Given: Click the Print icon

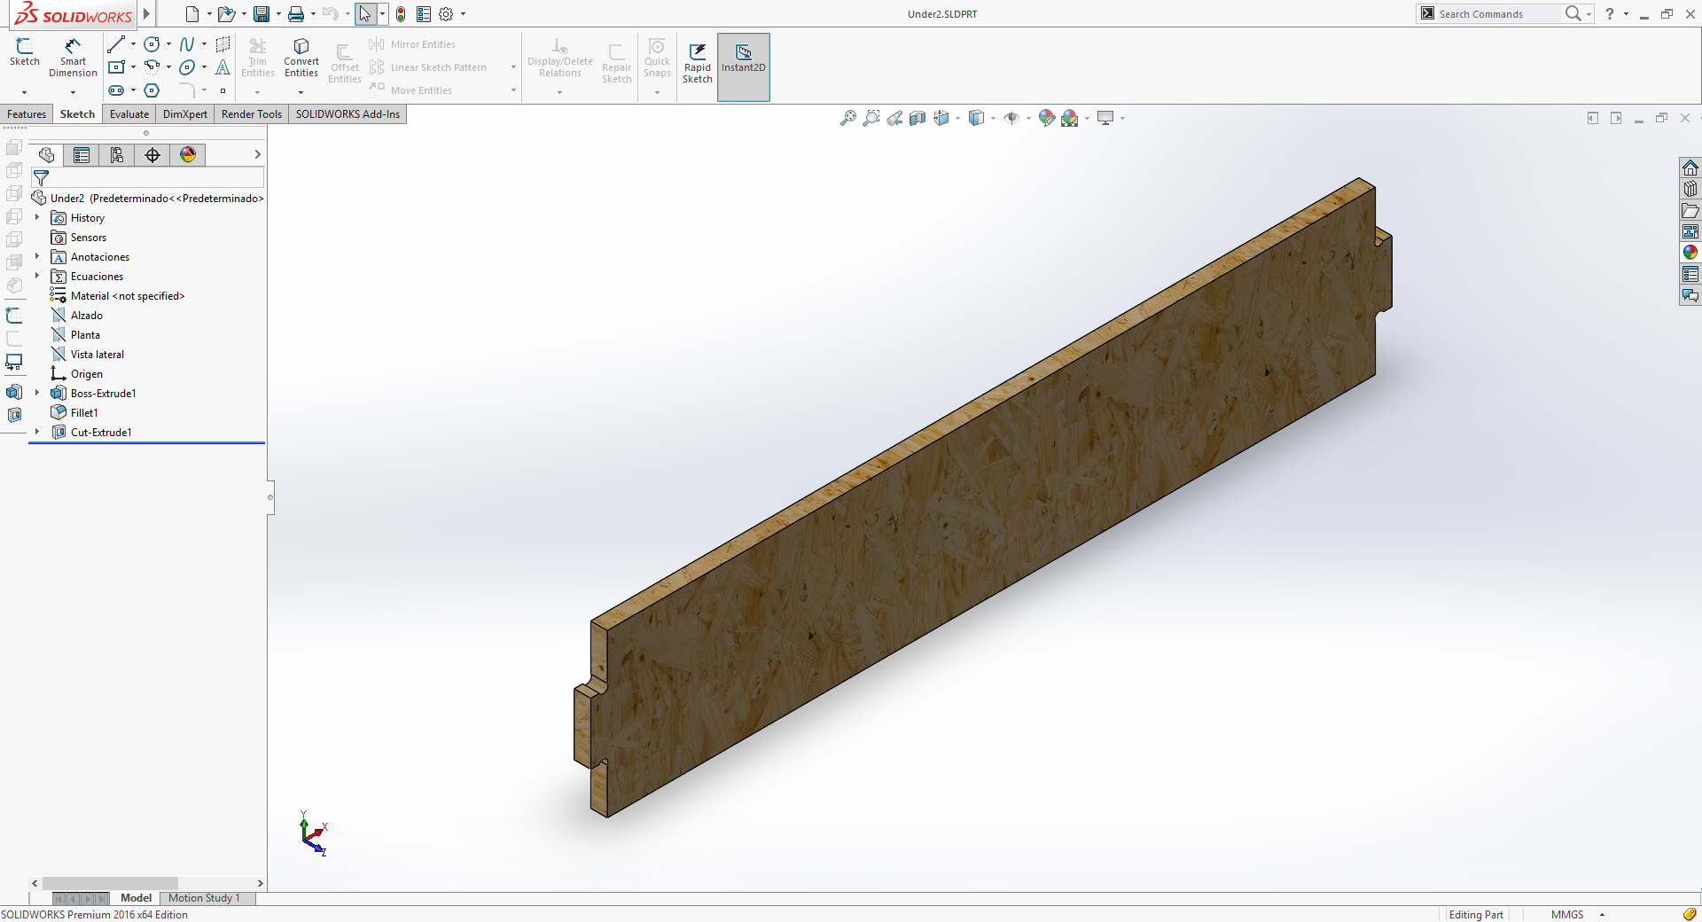Looking at the screenshot, I should 296,14.
